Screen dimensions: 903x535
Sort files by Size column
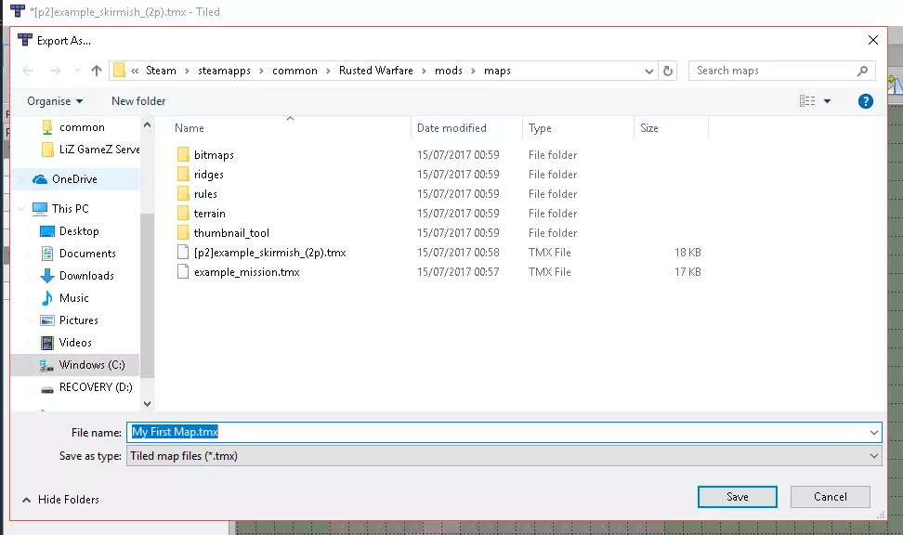[649, 128]
